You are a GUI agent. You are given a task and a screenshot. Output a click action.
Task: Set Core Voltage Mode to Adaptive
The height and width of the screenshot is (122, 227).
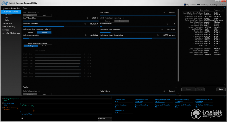tap(30, 15)
